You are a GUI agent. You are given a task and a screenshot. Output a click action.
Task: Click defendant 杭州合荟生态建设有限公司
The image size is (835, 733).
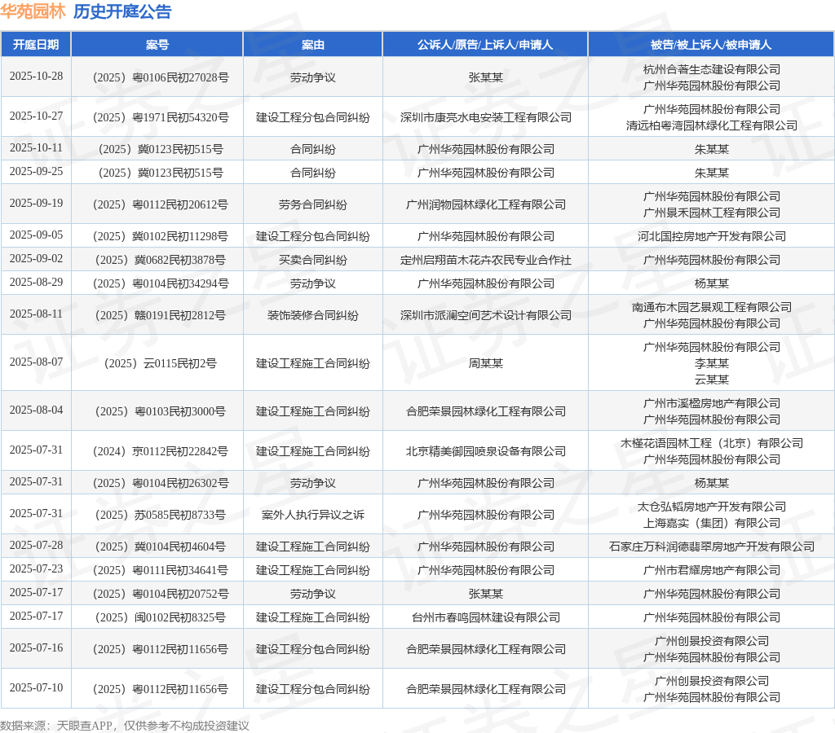(711, 69)
